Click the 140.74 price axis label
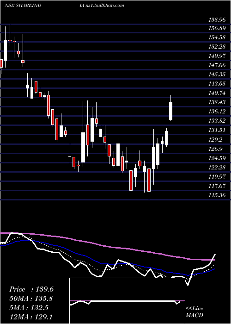Screen dimensions: 231x324 click(217, 93)
